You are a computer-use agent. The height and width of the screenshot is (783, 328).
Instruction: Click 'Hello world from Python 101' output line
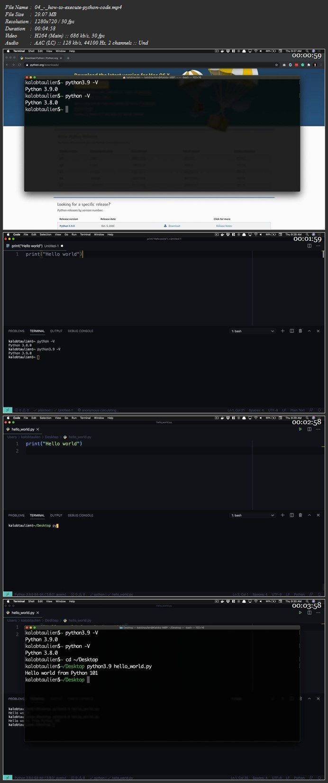click(x=62, y=673)
